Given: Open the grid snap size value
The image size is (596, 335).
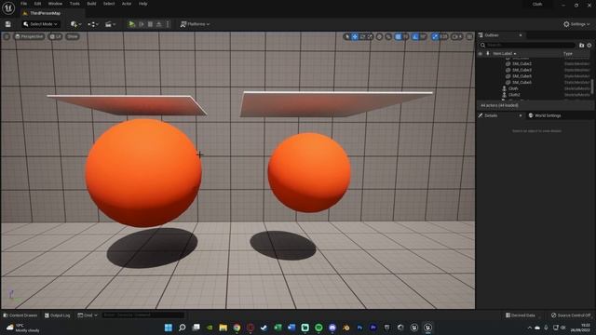Looking at the screenshot, I should click(x=406, y=36).
